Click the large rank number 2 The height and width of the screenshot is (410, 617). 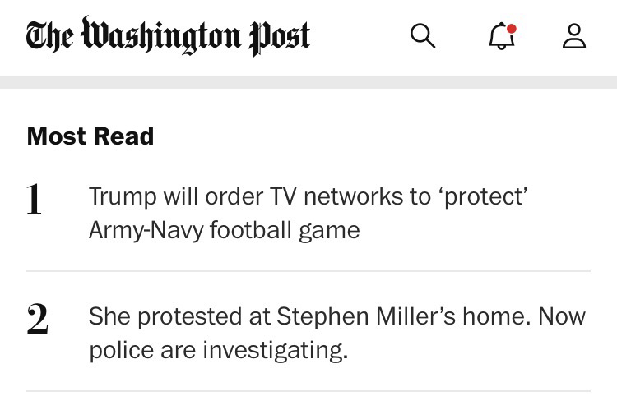[37, 320]
